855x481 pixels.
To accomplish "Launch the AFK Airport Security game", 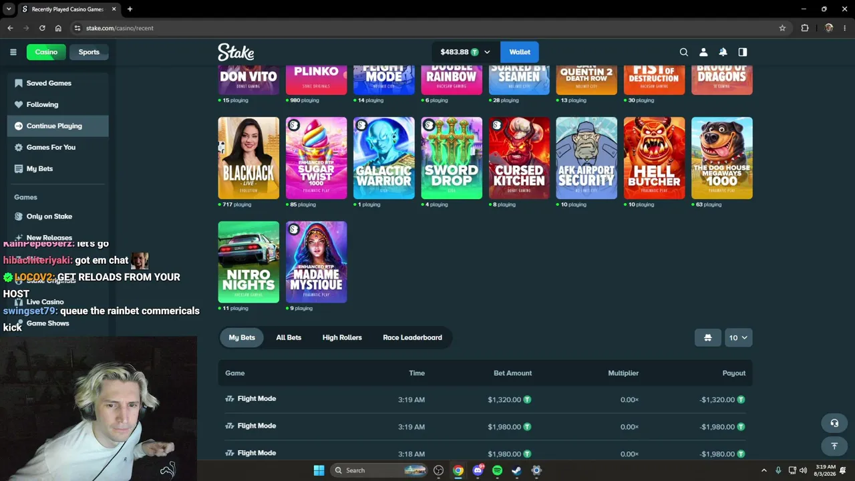I will click(586, 158).
